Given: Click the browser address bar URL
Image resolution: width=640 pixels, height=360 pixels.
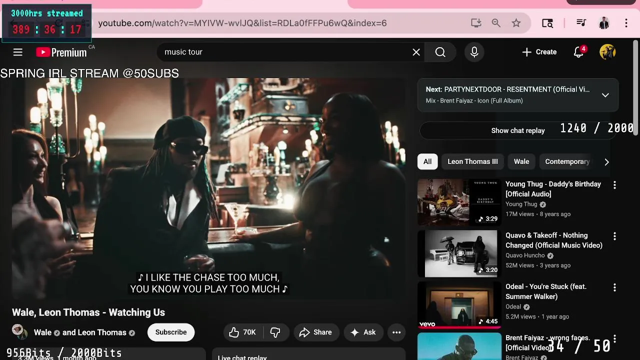Looking at the screenshot, I should coord(242,23).
